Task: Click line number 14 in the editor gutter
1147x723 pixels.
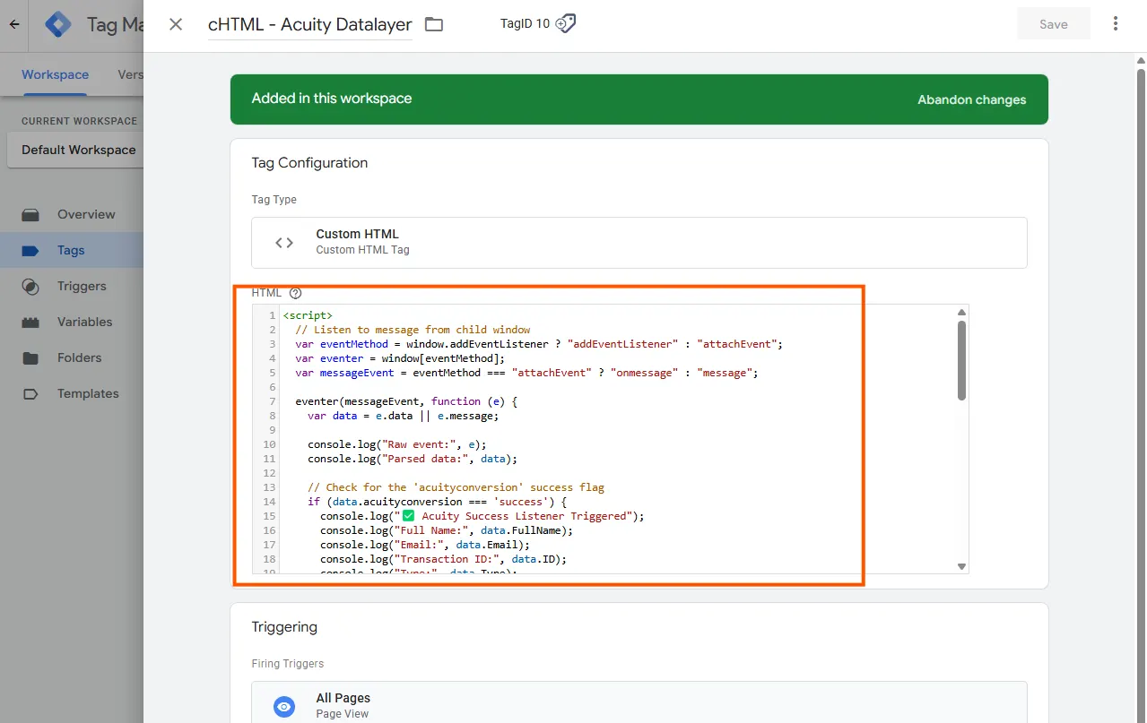Action: pos(269,502)
